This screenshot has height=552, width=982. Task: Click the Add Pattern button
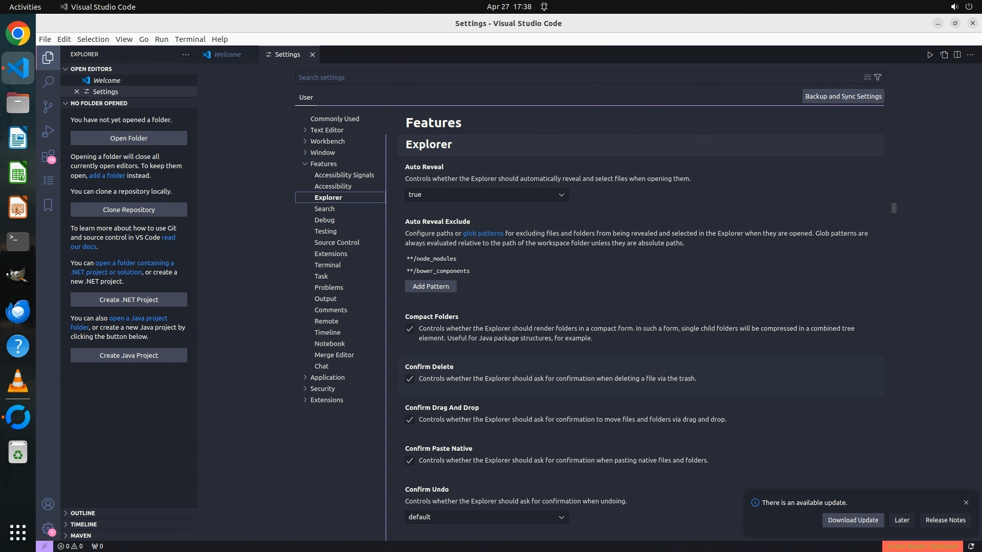[431, 286]
